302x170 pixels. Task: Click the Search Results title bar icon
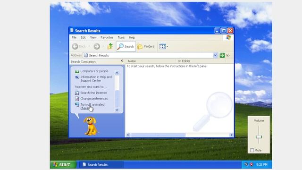(72, 30)
